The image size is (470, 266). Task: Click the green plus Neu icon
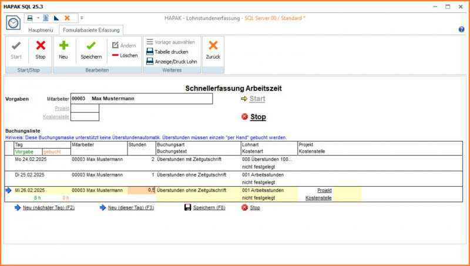[63, 46]
